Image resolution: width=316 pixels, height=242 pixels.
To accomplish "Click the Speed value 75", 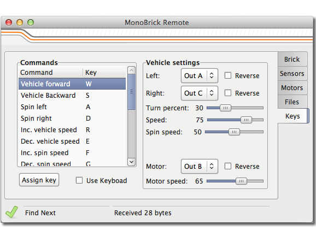I will pyautogui.click(x=200, y=120).
